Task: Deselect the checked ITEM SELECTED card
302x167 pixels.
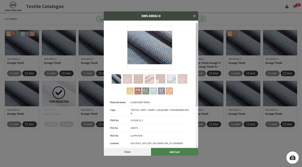Action: click(x=59, y=94)
